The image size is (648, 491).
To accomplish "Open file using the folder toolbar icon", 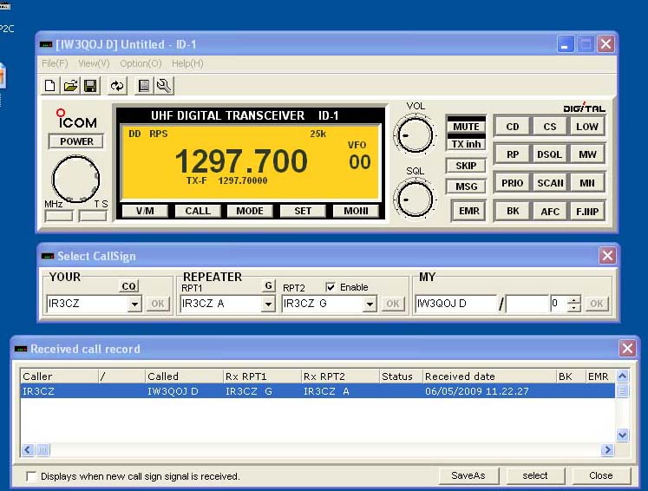I will click(x=70, y=86).
